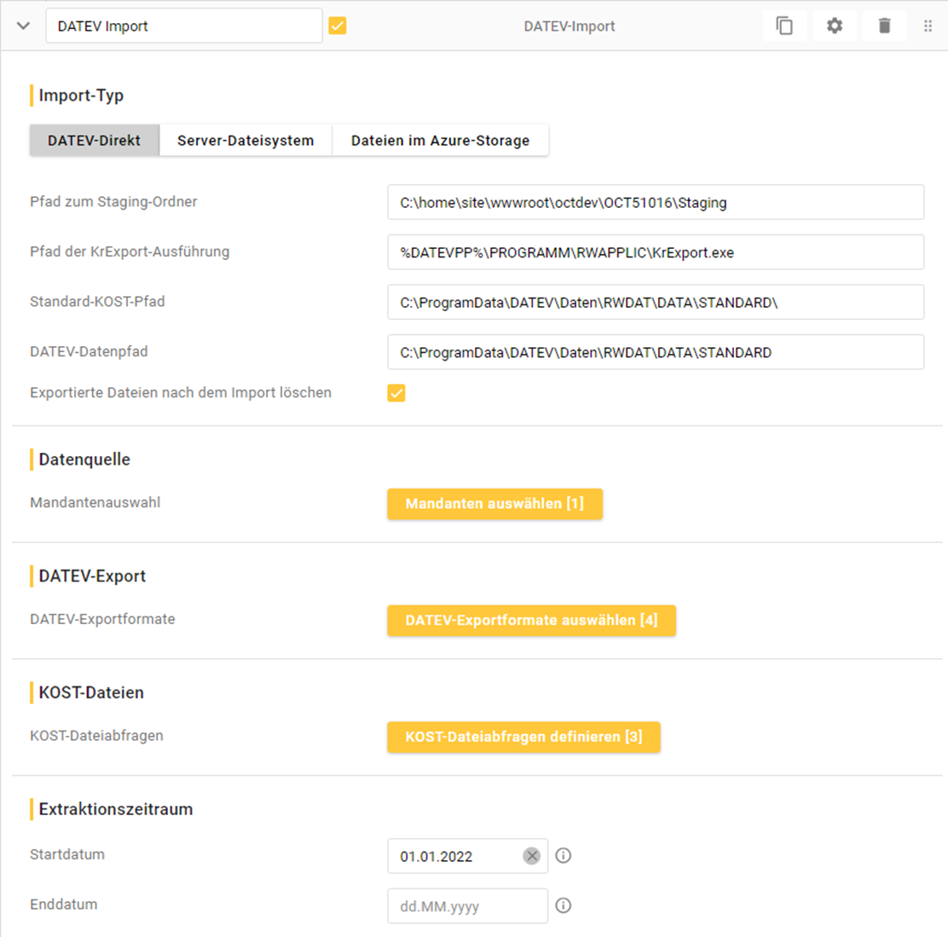The image size is (948, 937).
Task: Collapse the DATEV Import step chevron
Action: point(23,26)
